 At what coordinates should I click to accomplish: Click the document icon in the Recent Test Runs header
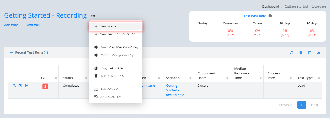tap(301, 53)
